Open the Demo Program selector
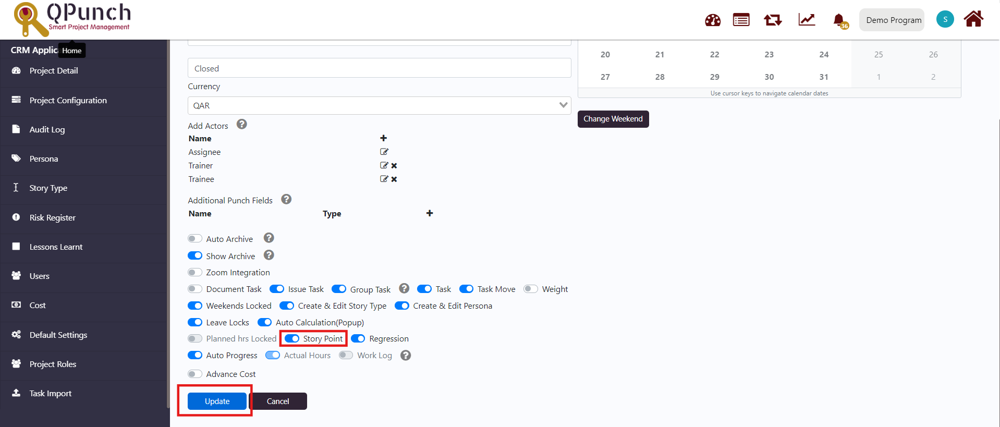 tap(892, 20)
